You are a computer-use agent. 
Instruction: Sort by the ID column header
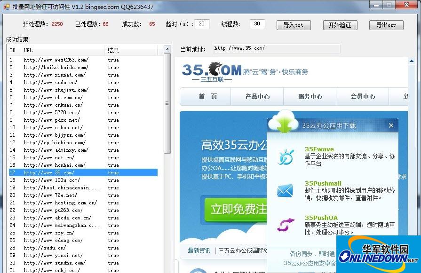13,50
